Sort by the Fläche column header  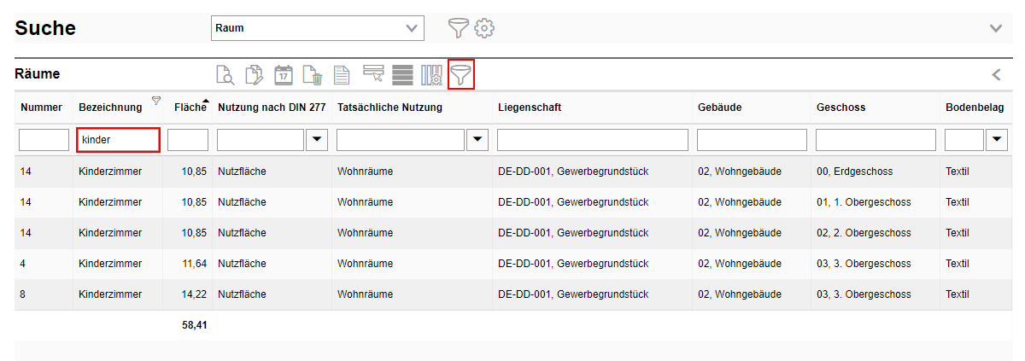coord(190,108)
